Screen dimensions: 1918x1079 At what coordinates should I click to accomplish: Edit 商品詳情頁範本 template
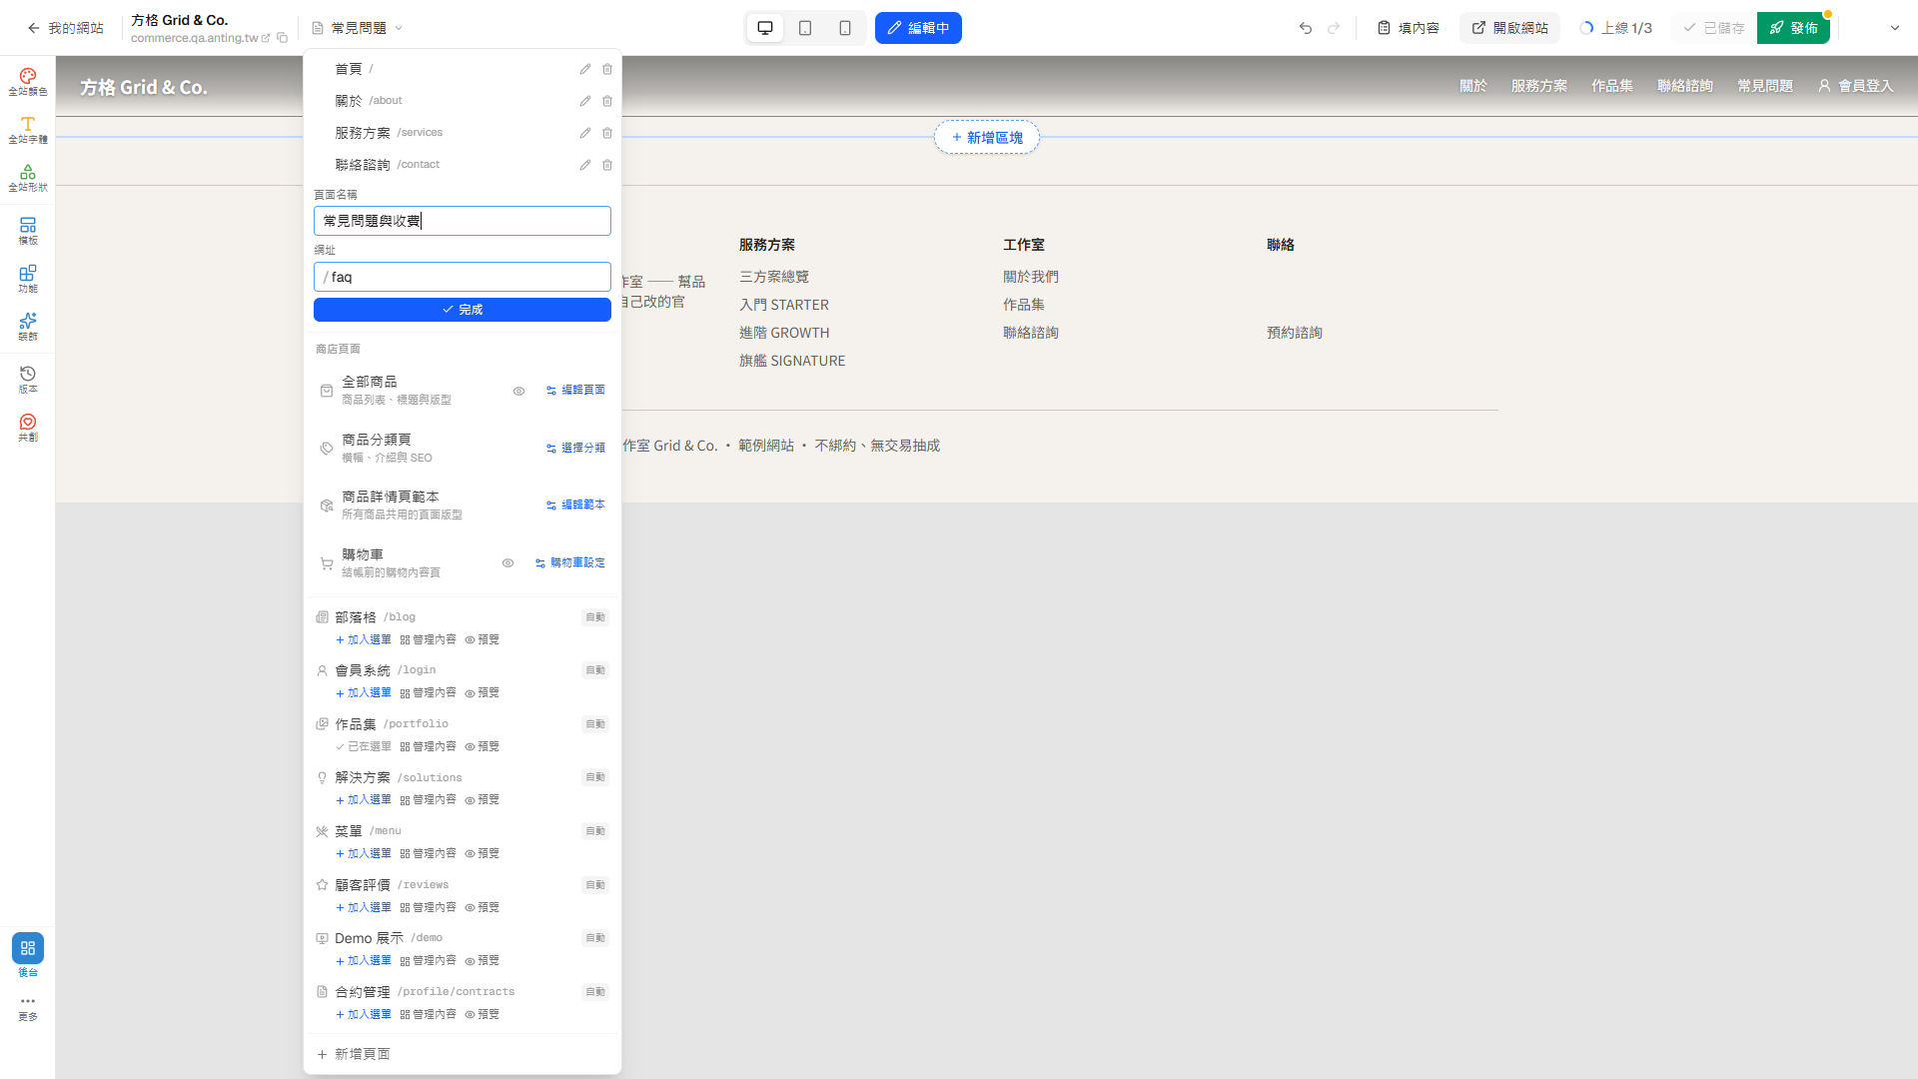[x=575, y=506]
